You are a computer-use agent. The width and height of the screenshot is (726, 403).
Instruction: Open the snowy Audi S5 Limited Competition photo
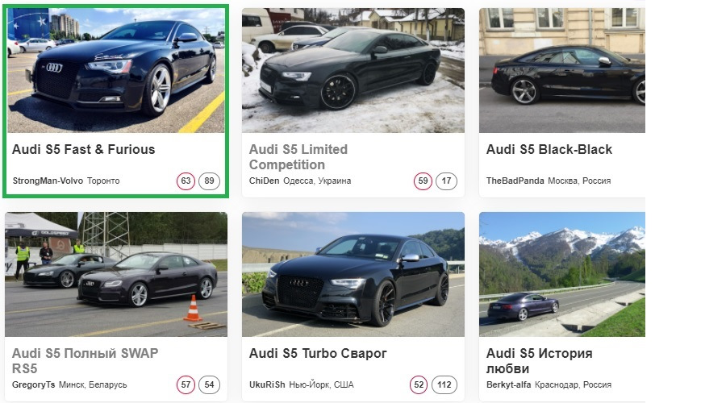coord(353,71)
